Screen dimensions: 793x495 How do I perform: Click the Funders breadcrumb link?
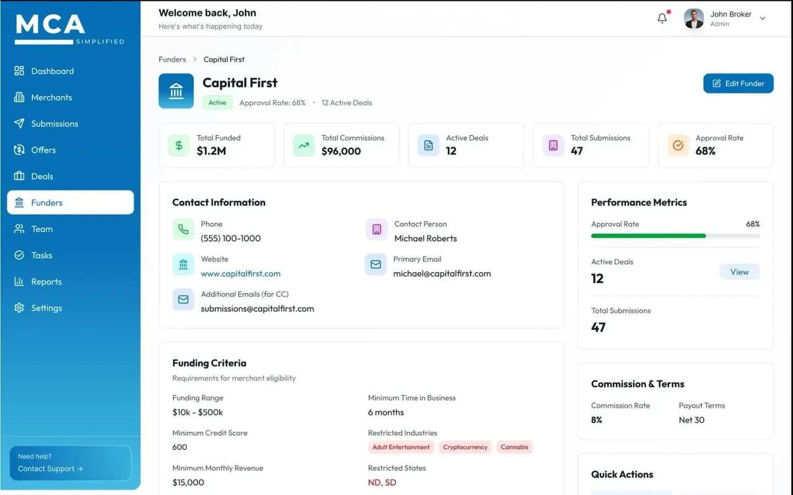click(x=172, y=59)
